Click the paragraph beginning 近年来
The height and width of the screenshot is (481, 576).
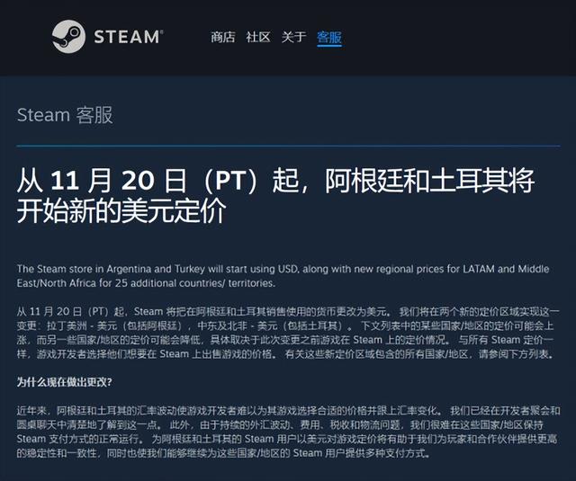(x=288, y=432)
